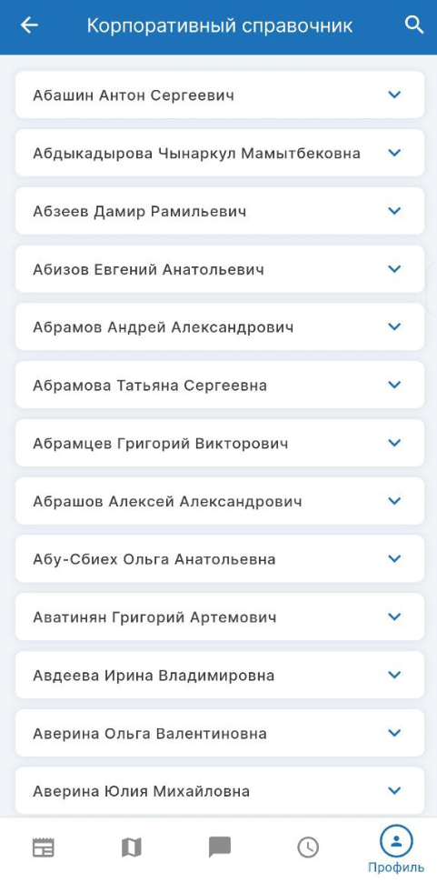Image resolution: width=437 pixels, height=882 pixels.
Task: Select the Профиль tab
Action: (x=396, y=849)
